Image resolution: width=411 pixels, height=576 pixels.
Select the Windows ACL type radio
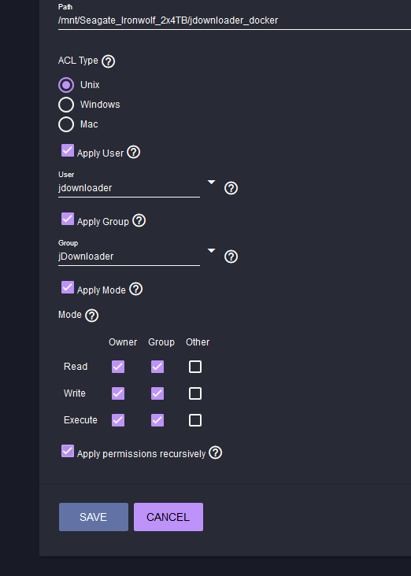[66, 105]
